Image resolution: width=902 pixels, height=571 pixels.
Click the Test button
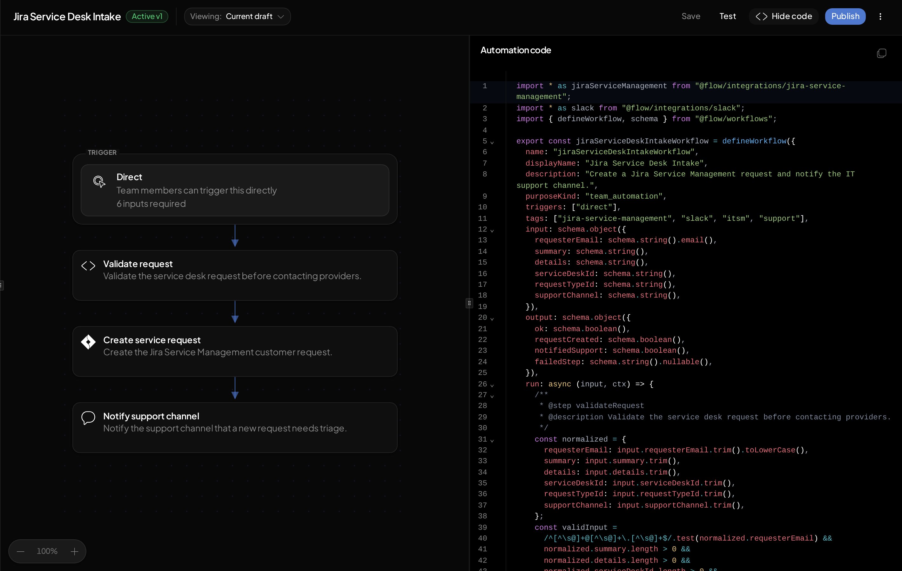pos(727,16)
